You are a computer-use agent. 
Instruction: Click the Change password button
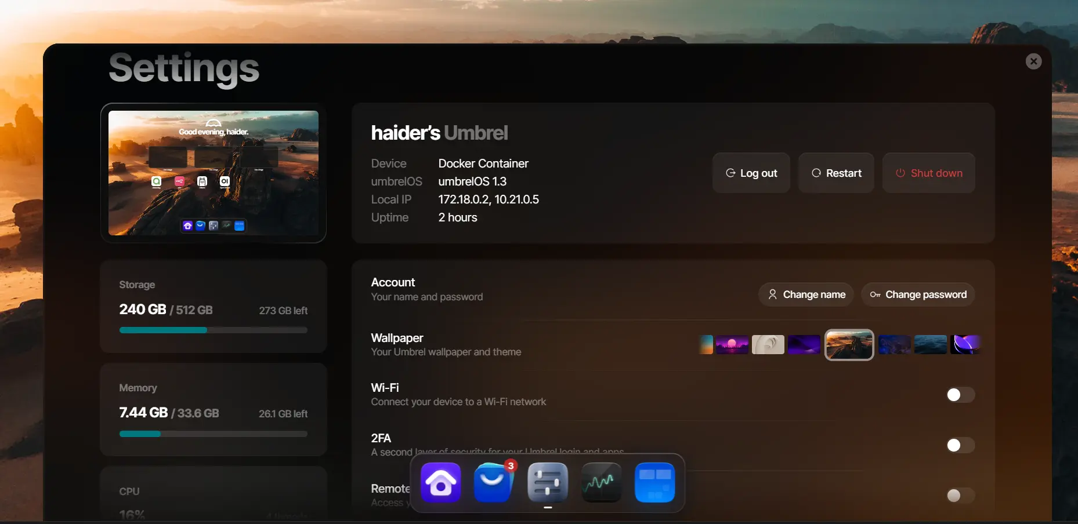pyautogui.click(x=918, y=294)
